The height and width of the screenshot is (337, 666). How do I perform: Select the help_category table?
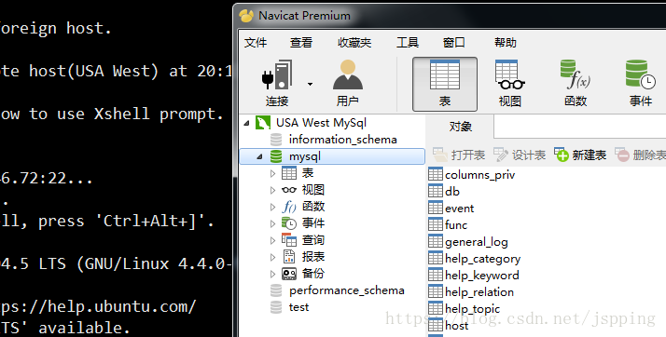(x=483, y=259)
